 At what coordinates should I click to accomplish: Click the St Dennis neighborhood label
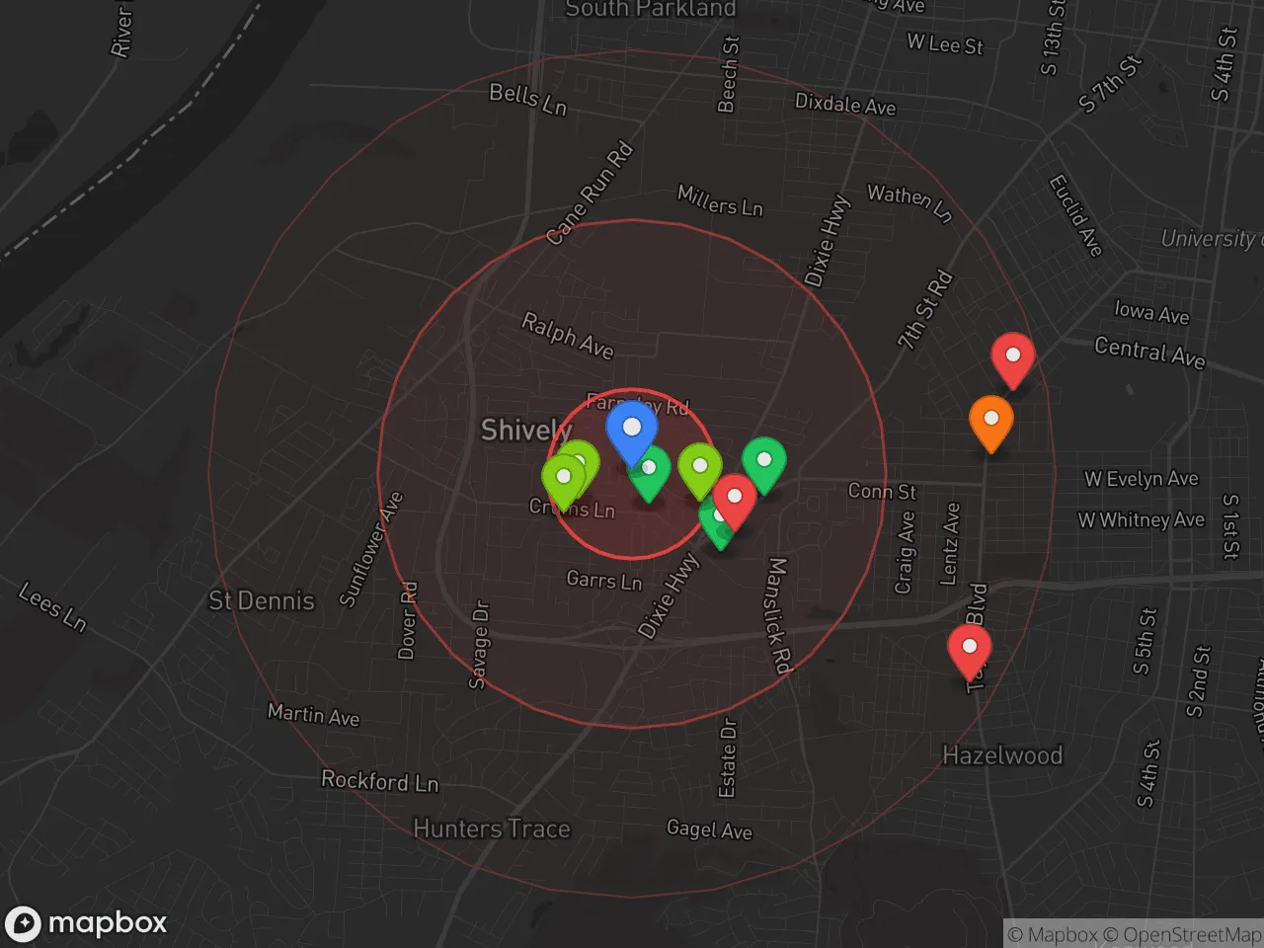click(x=262, y=600)
